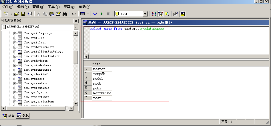Click the object tree scroll down arrow
This screenshot has width=271, height=126.
(76, 104)
